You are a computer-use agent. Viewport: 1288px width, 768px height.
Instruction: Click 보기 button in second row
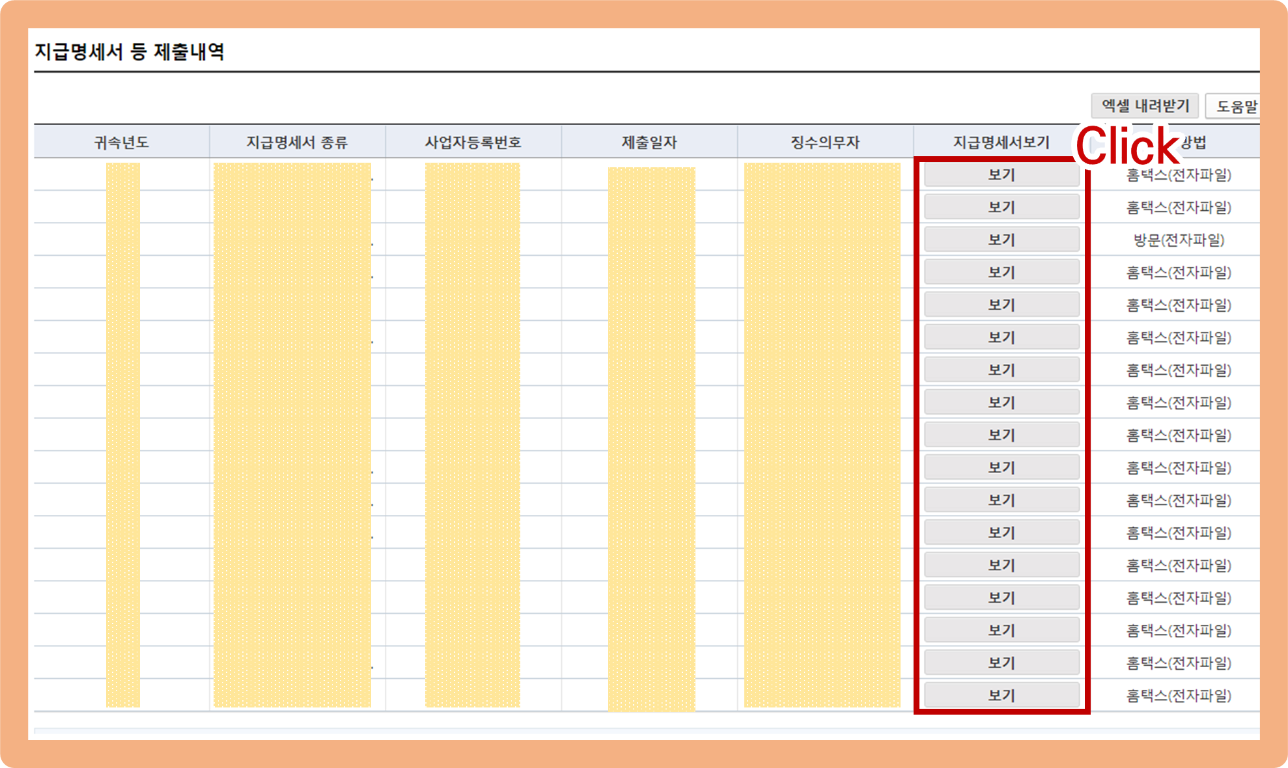click(x=1001, y=207)
